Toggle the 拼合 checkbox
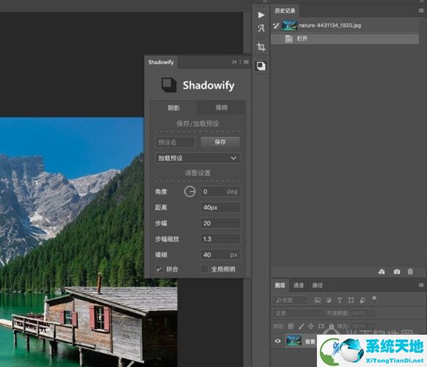The image size is (427, 367). click(x=158, y=269)
